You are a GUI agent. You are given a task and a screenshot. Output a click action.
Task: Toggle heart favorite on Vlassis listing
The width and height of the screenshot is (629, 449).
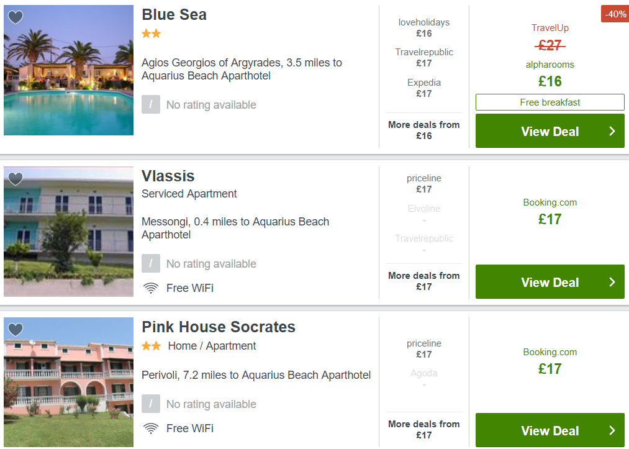click(16, 179)
